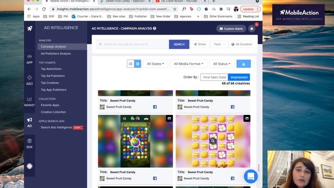Click the magnifier on the flower candy creative
Viewport: 334px width, 188px height.
(213, 140)
